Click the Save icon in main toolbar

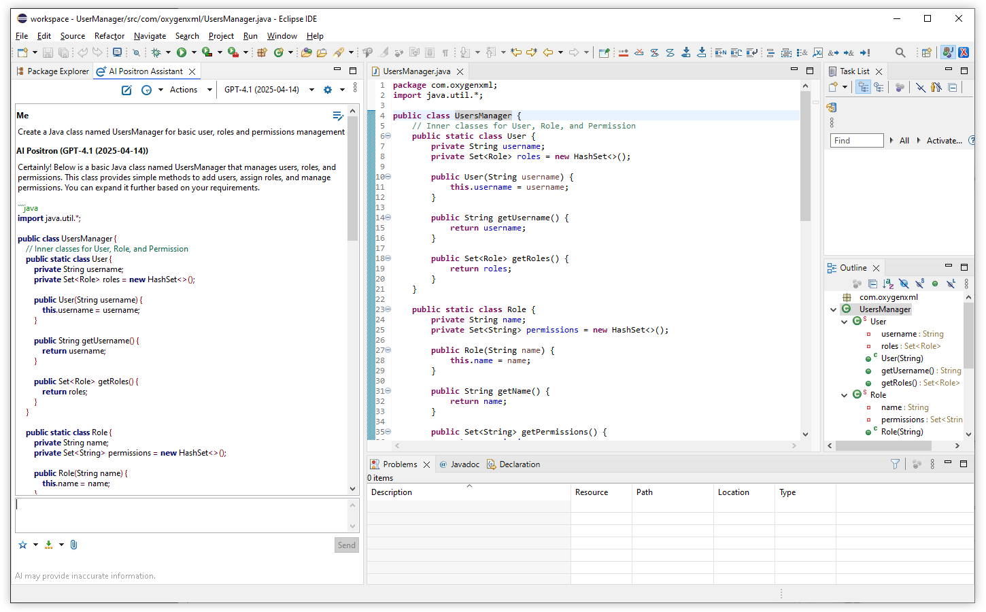click(48, 52)
